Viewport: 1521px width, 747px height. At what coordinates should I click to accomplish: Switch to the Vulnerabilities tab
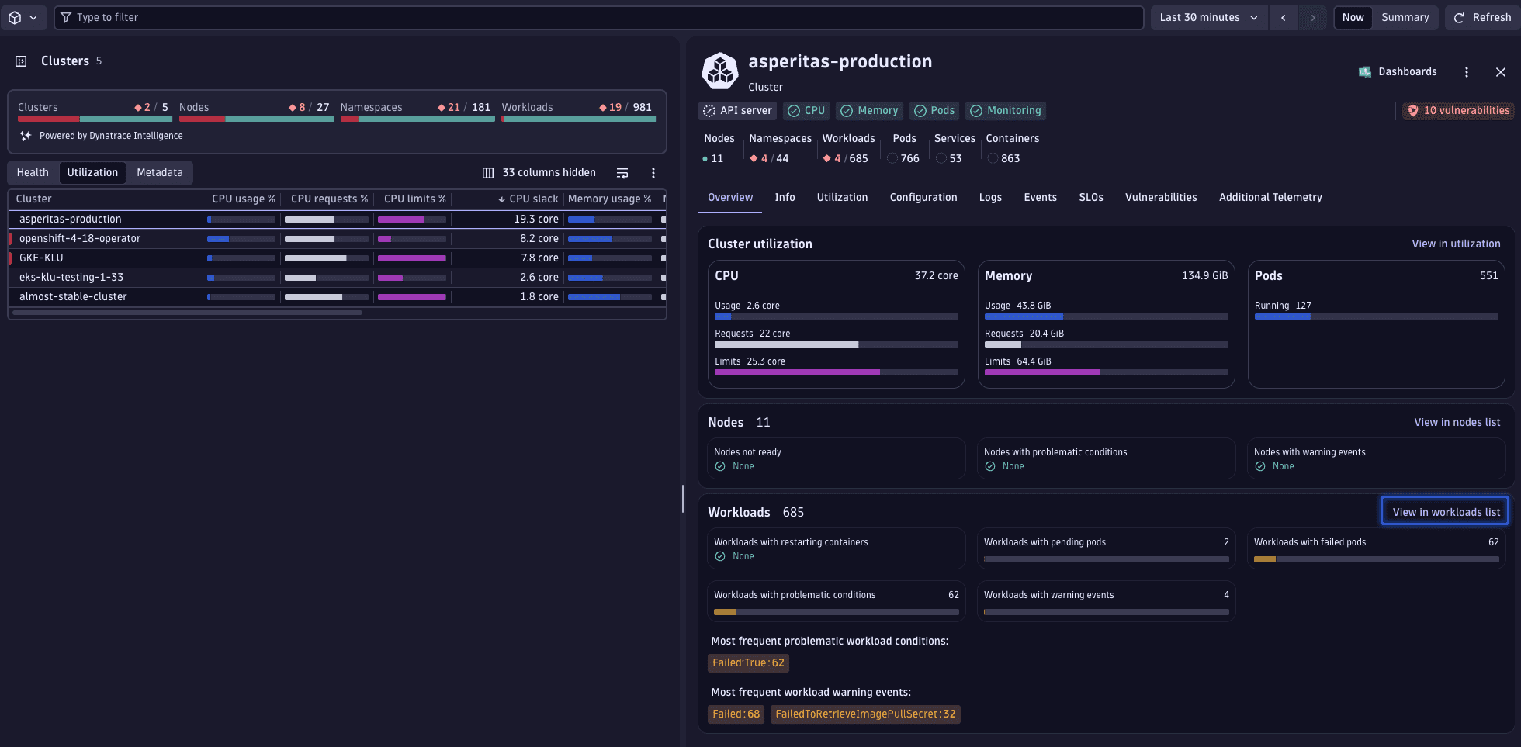tap(1161, 197)
